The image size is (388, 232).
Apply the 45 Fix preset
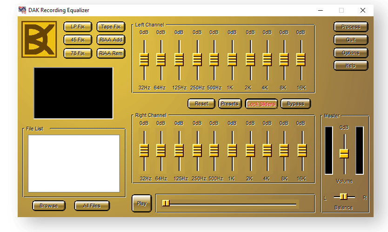pyautogui.click(x=78, y=40)
